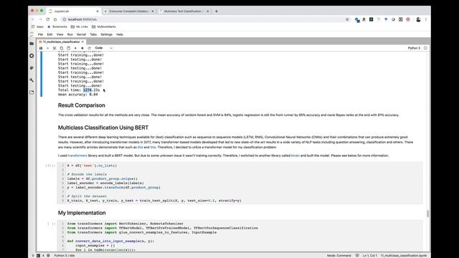Click the 'Total time: 1274.23s' output line

click(x=79, y=90)
